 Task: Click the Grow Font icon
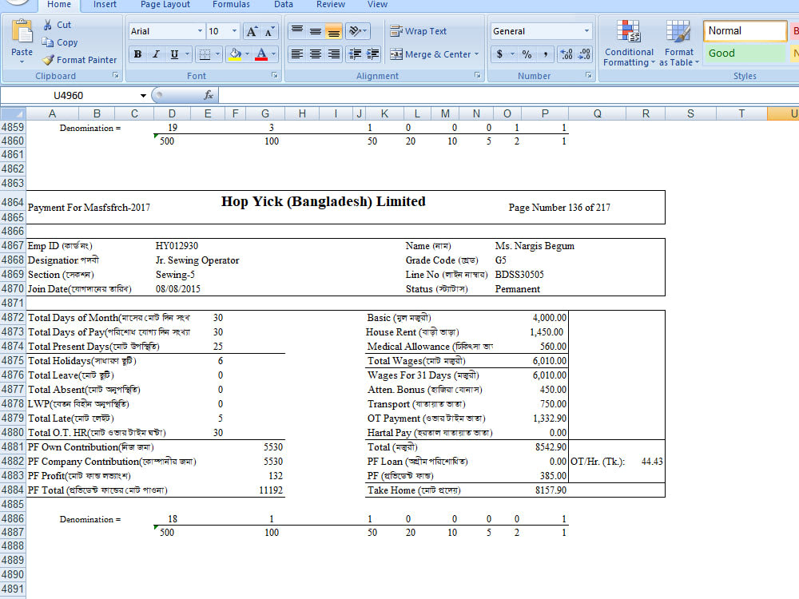[252, 32]
